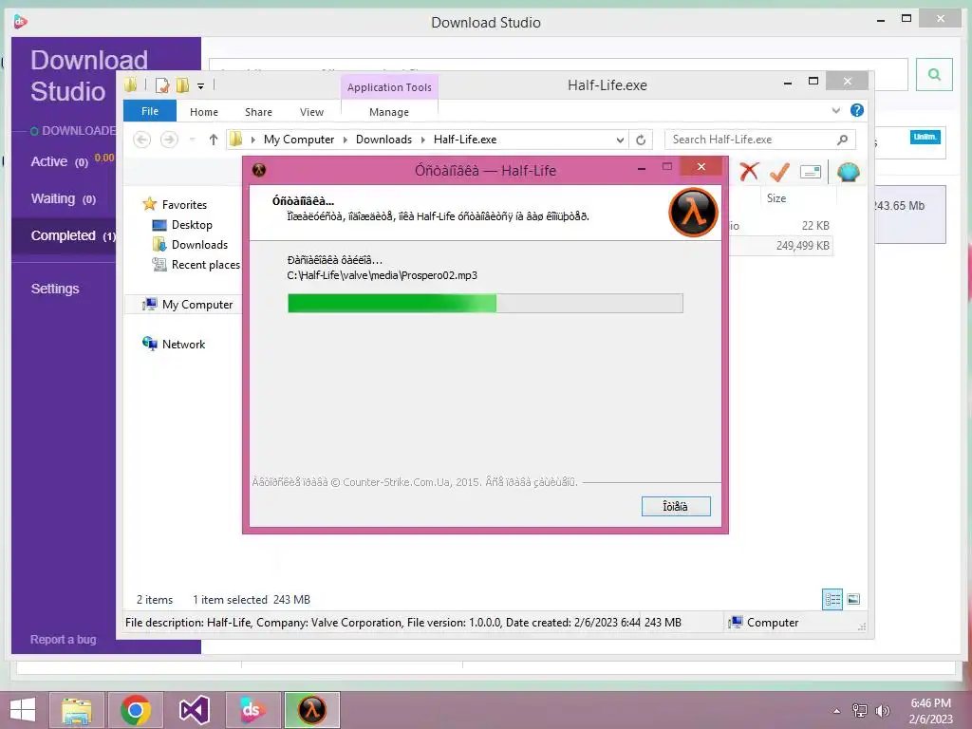Switch Explorer to large icons view
The width and height of the screenshot is (972, 729).
pos(853,599)
